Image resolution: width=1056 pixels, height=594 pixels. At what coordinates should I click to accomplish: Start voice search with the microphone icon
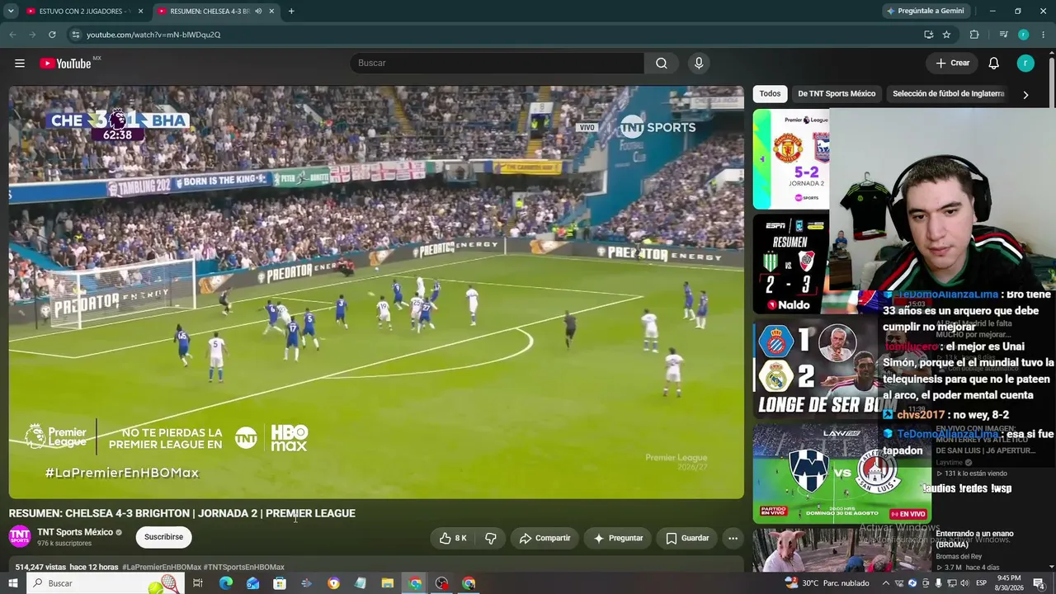pyautogui.click(x=699, y=64)
